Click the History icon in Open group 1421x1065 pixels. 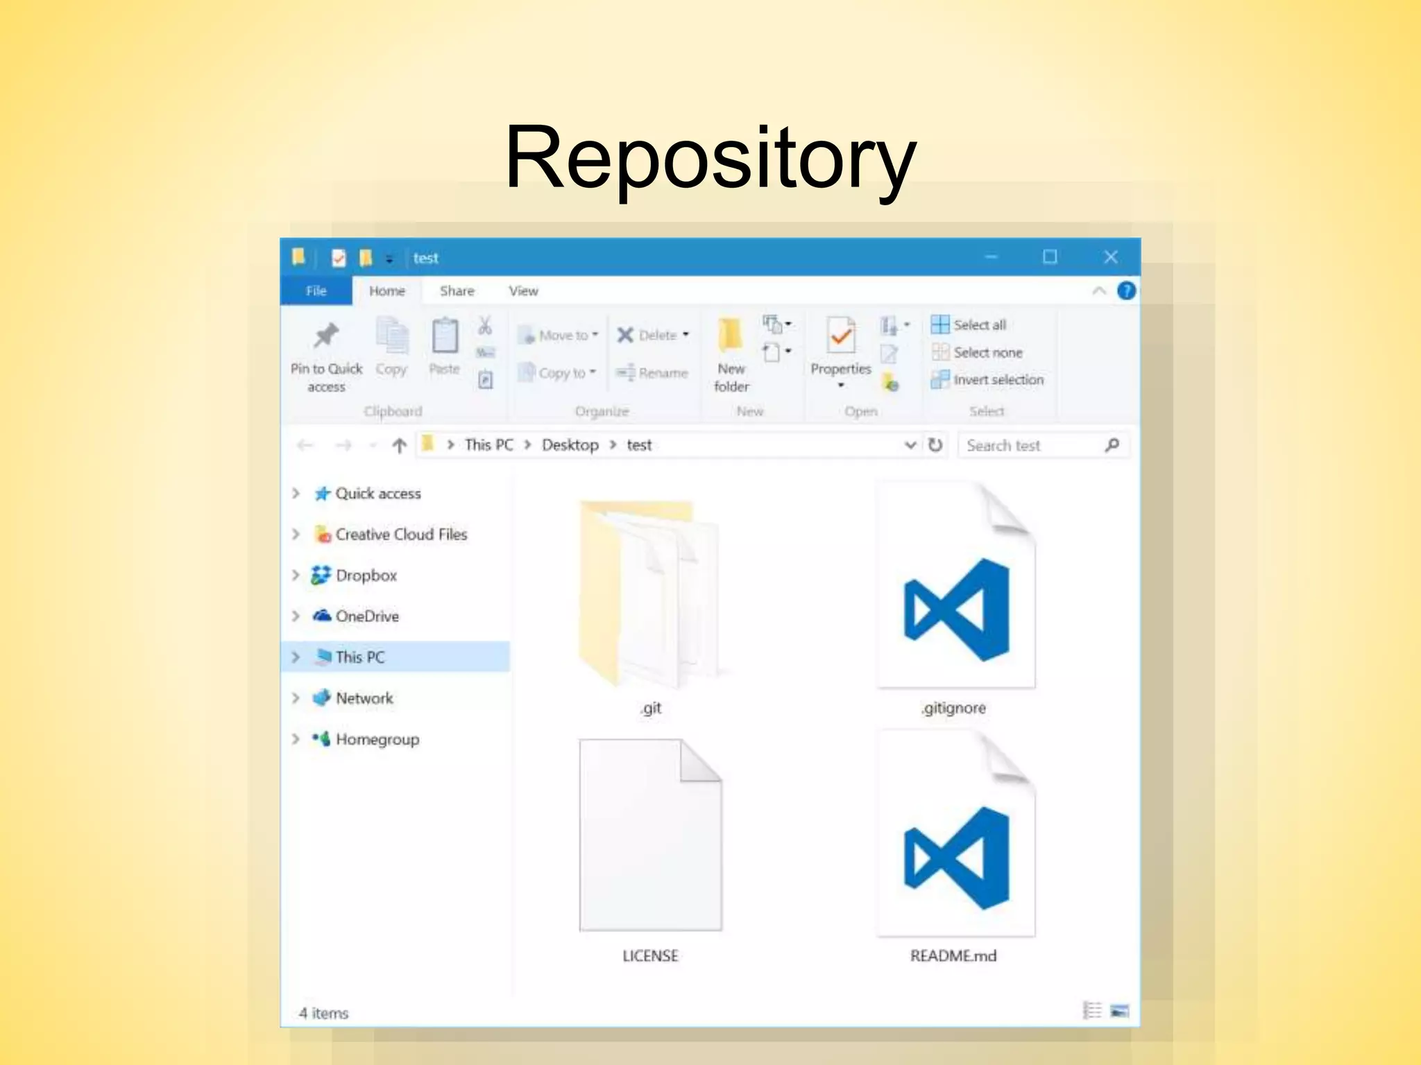[x=890, y=381]
